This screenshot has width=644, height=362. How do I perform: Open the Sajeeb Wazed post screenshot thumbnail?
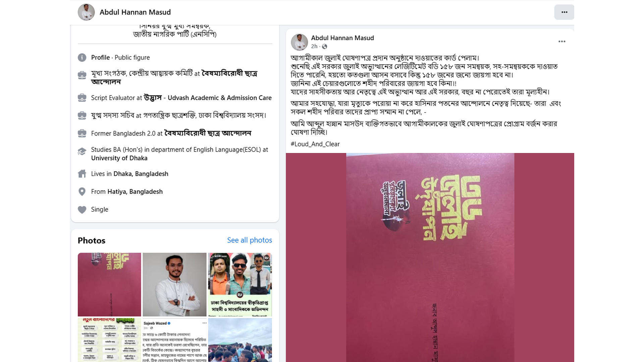pyautogui.click(x=174, y=340)
